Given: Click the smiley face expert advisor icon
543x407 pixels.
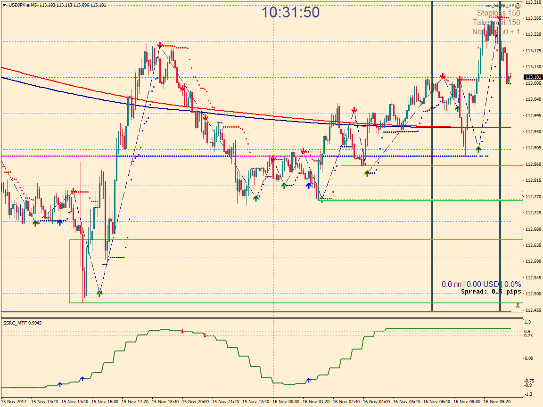Looking at the screenshot, I should (x=518, y=6).
